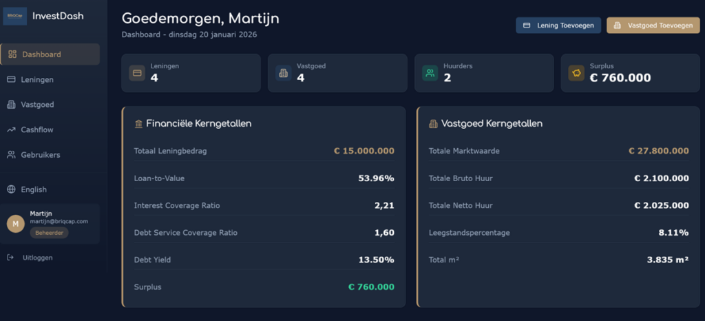Click the Vastgoed card building icon

point(283,72)
